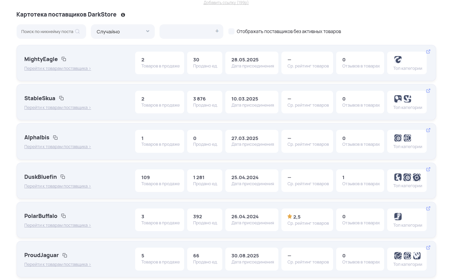Click AlphaIbis's join date 27.03.2025
The height and width of the screenshot is (280, 475).
tap(245, 138)
